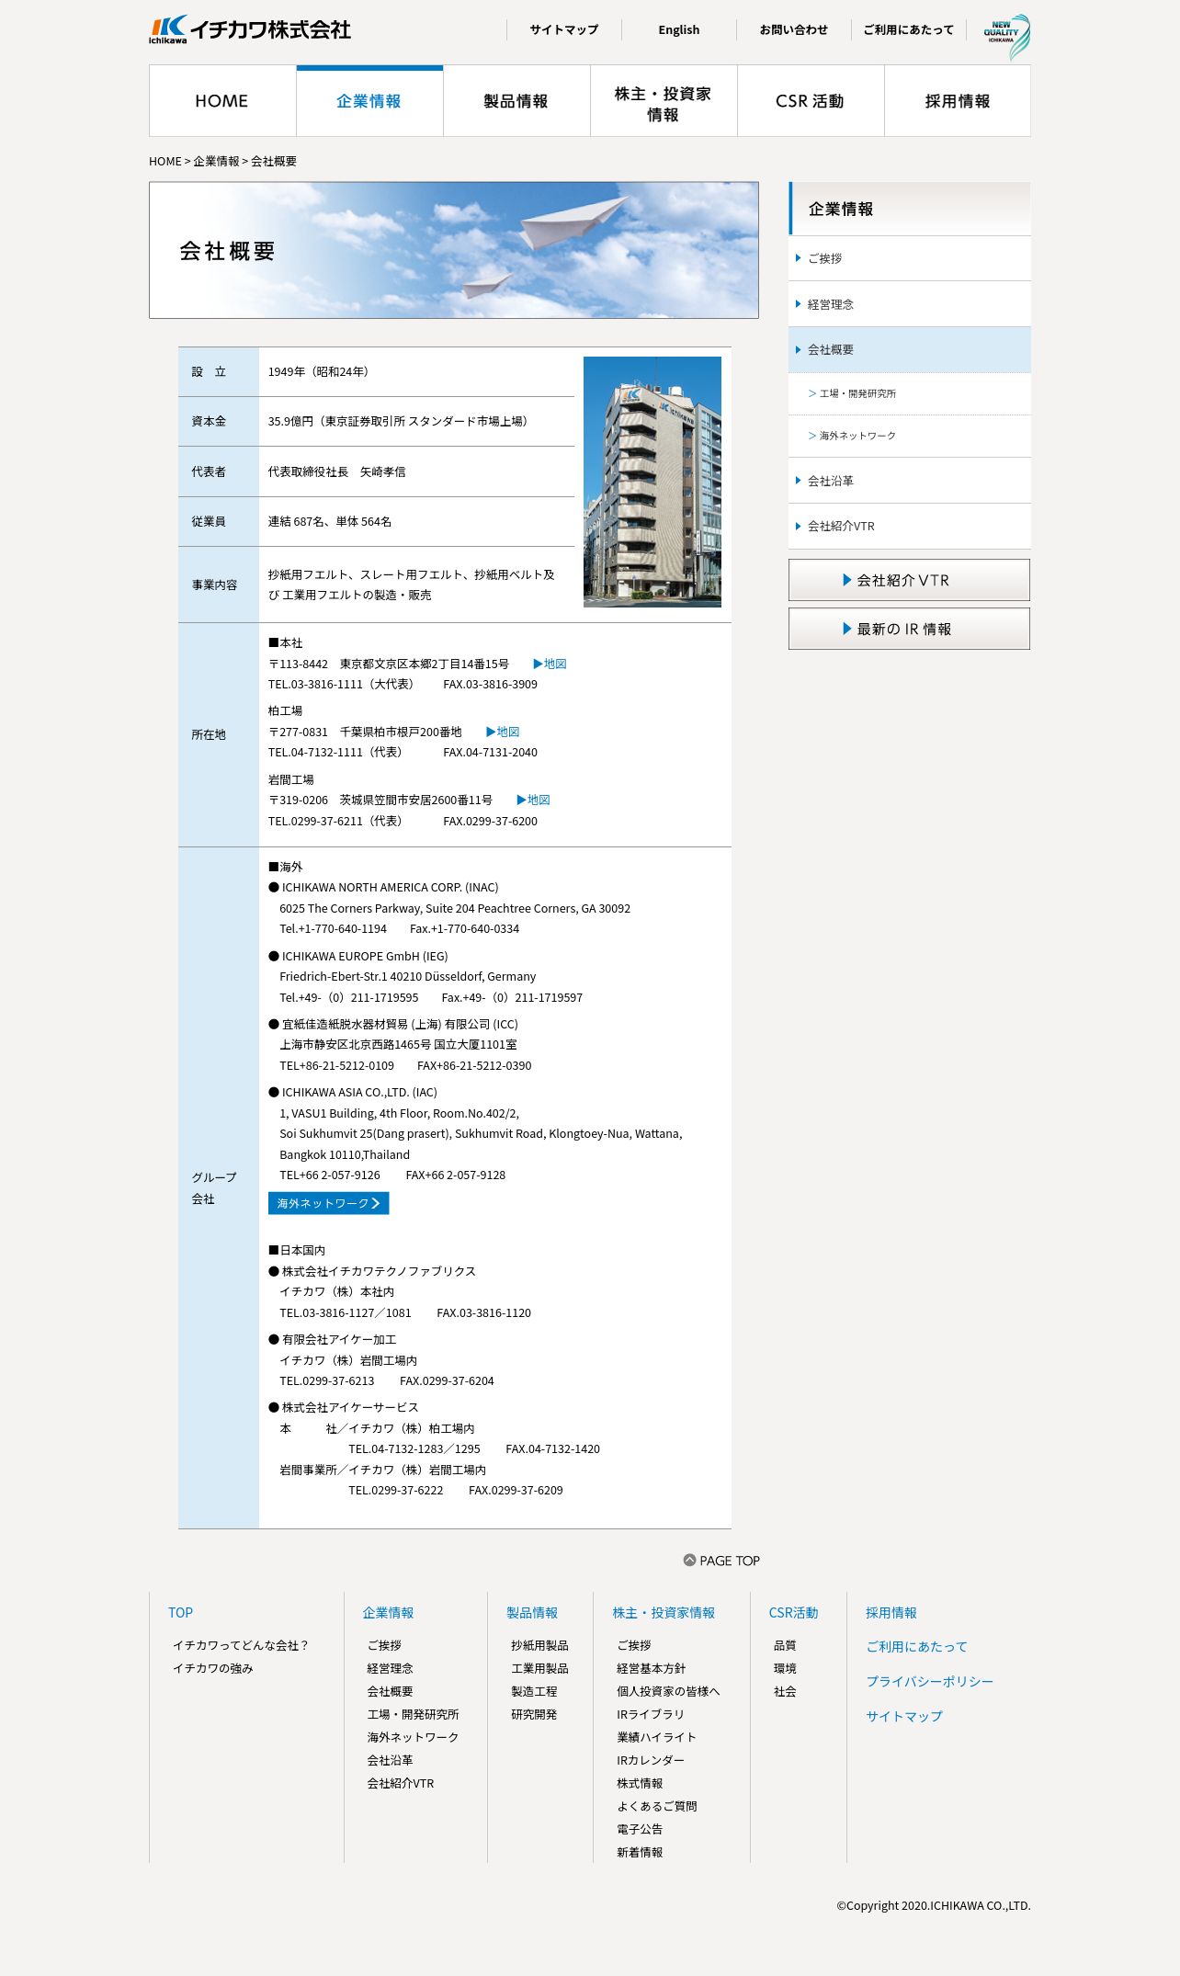Screen dimensions: 1180x1976
Task: Open 環境 footer link
Action: (785, 1668)
